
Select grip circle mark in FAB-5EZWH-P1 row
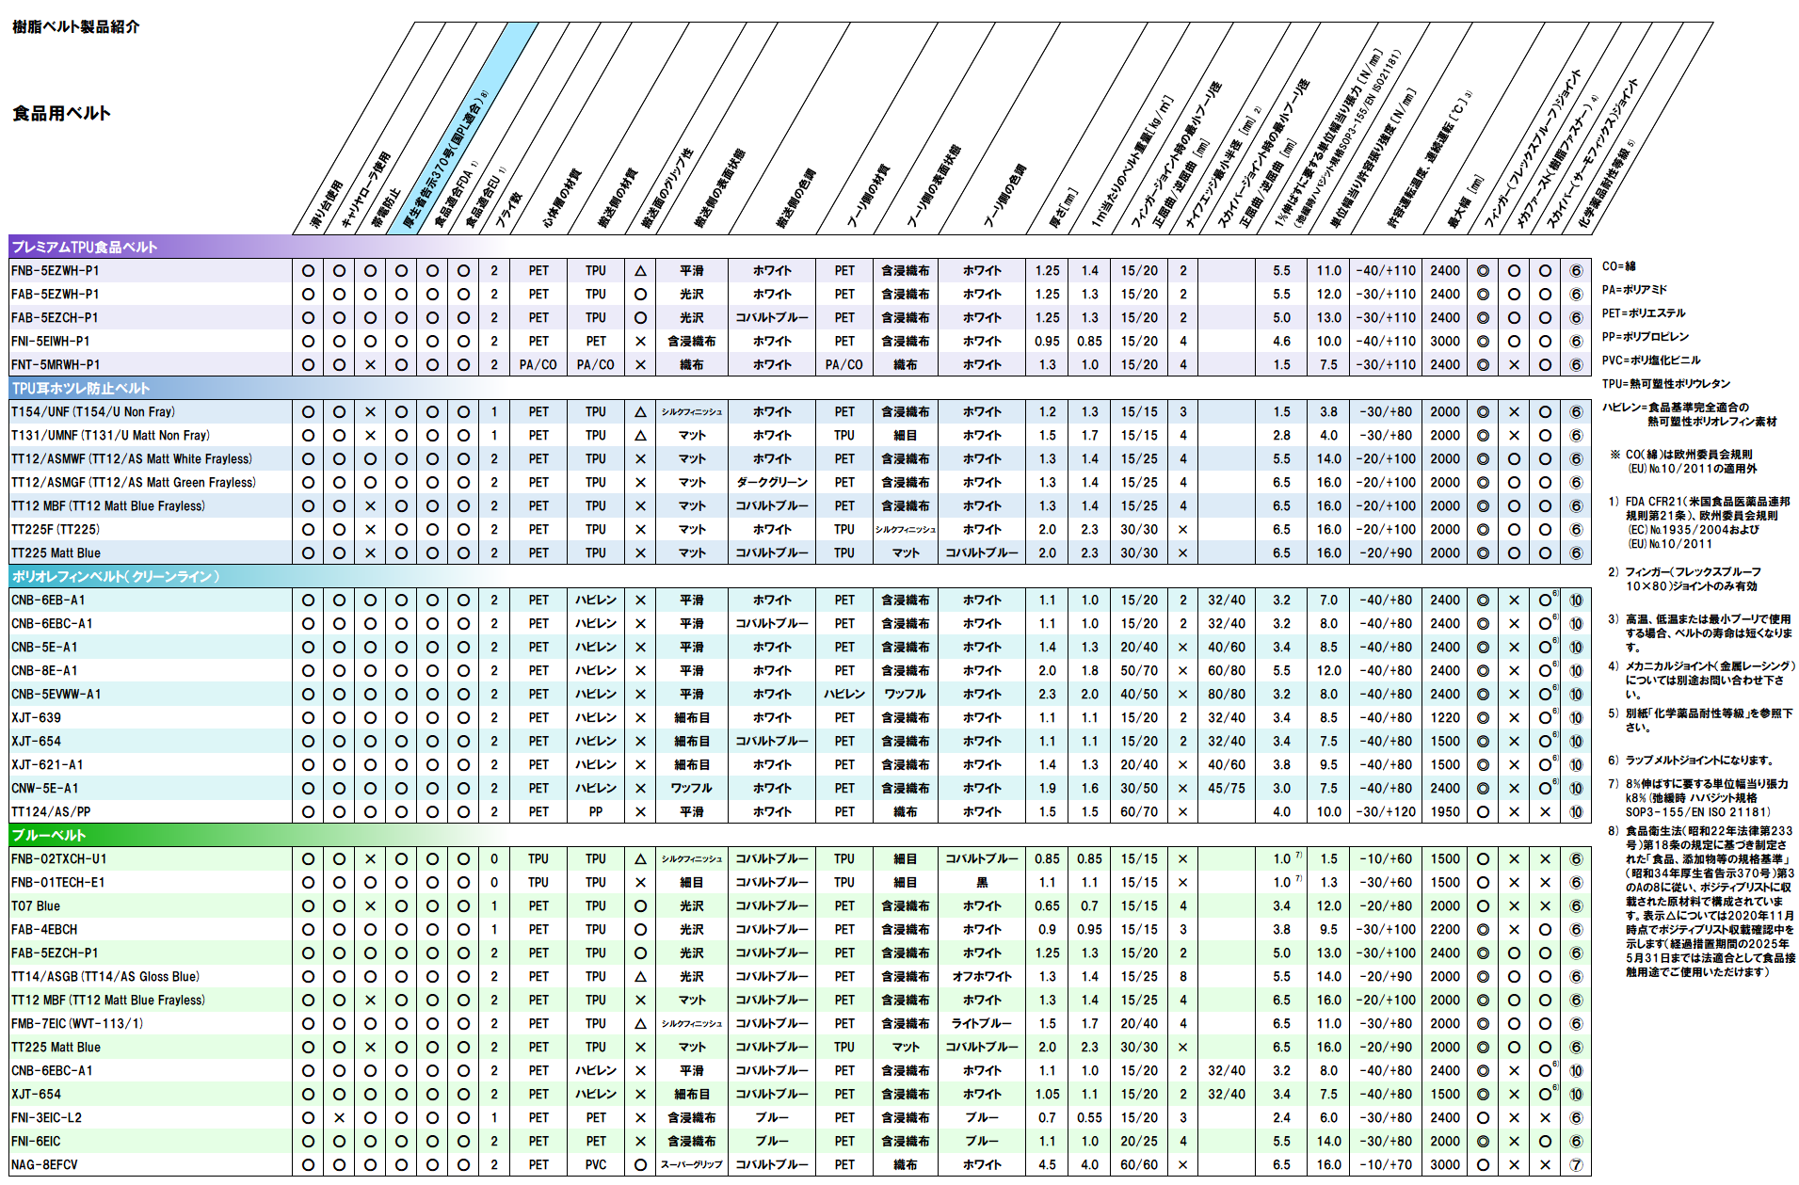tap(640, 295)
